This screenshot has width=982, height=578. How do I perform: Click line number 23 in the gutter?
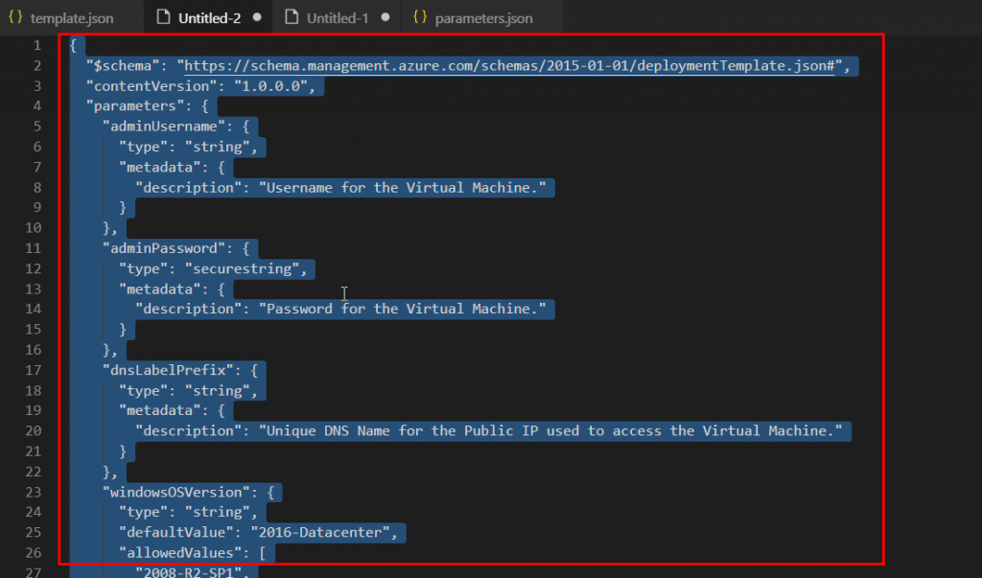[x=34, y=492]
